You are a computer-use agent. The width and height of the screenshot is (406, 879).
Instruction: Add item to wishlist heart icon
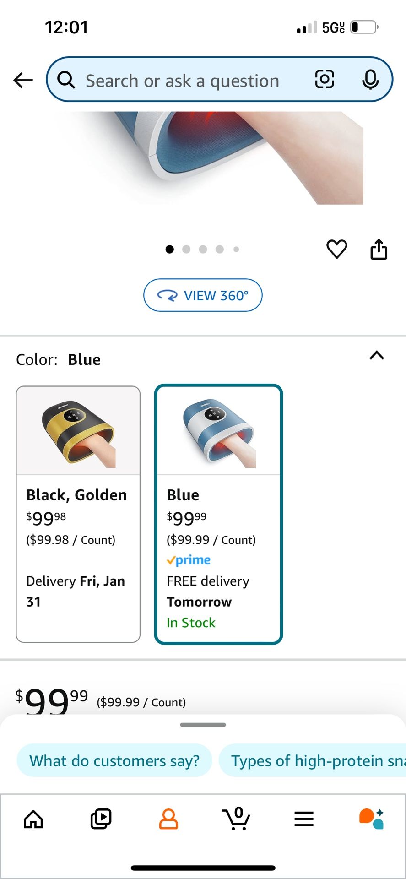(x=336, y=249)
